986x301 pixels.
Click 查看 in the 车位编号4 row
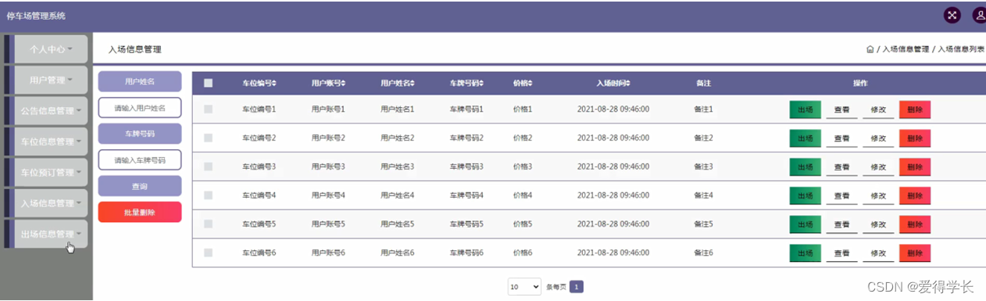(x=841, y=196)
